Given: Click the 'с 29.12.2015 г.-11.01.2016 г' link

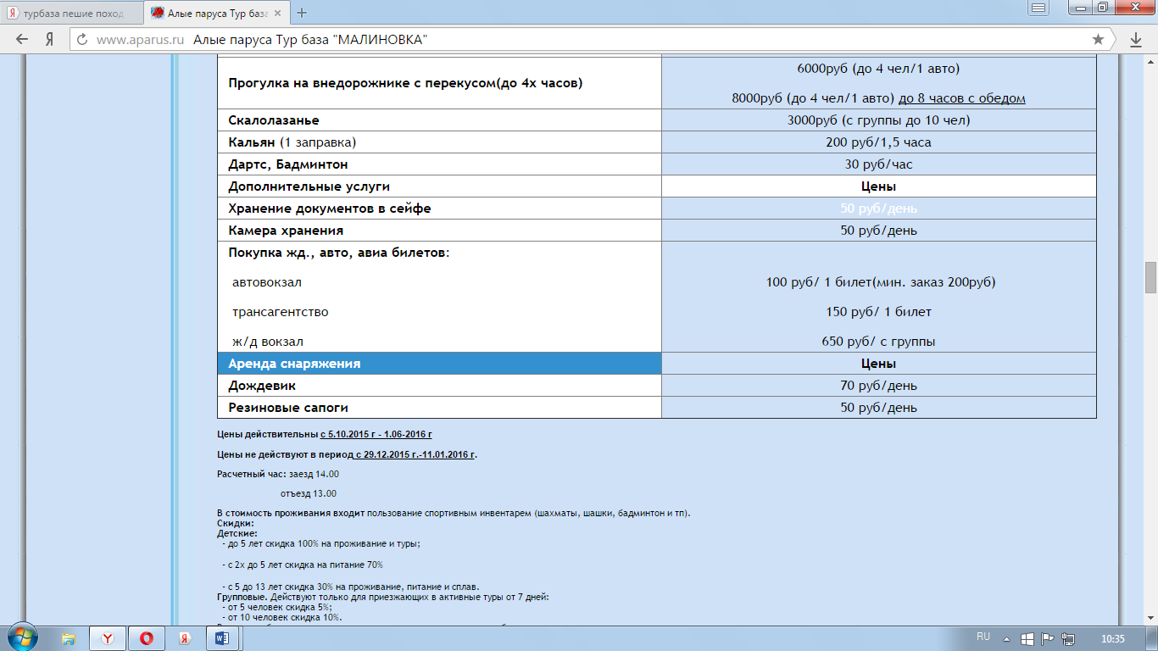Looking at the screenshot, I should point(415,454).
